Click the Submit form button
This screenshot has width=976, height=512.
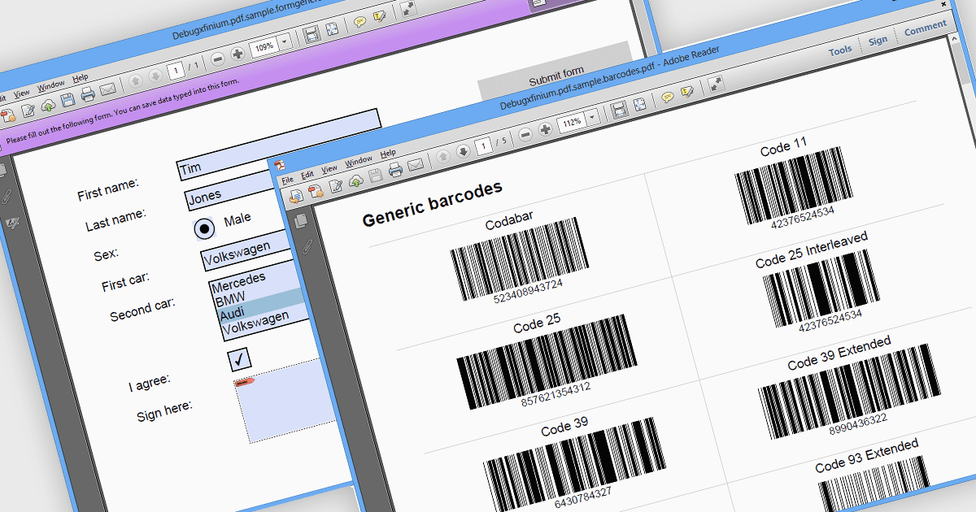click(x=556, y=72)
